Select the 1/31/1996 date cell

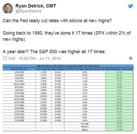[19, 72]
